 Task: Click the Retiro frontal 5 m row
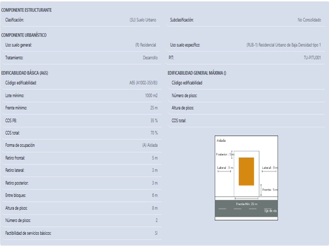pos(82,158)
